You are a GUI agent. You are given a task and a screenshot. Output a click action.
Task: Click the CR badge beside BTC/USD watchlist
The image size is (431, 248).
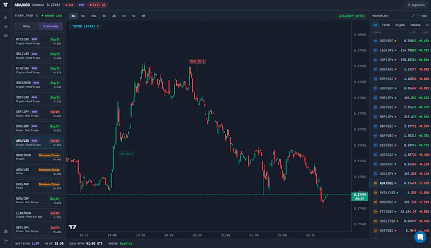point(375,212)
